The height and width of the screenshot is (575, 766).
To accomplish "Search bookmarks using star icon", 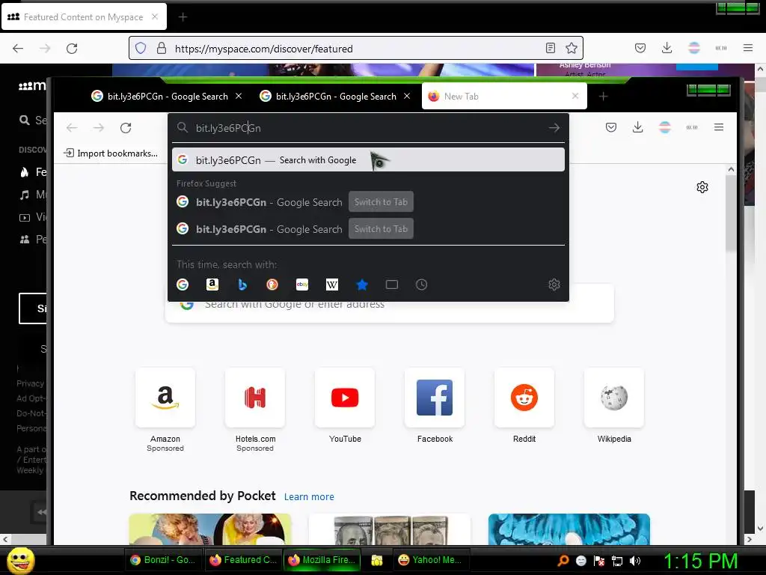I will 362,285.
